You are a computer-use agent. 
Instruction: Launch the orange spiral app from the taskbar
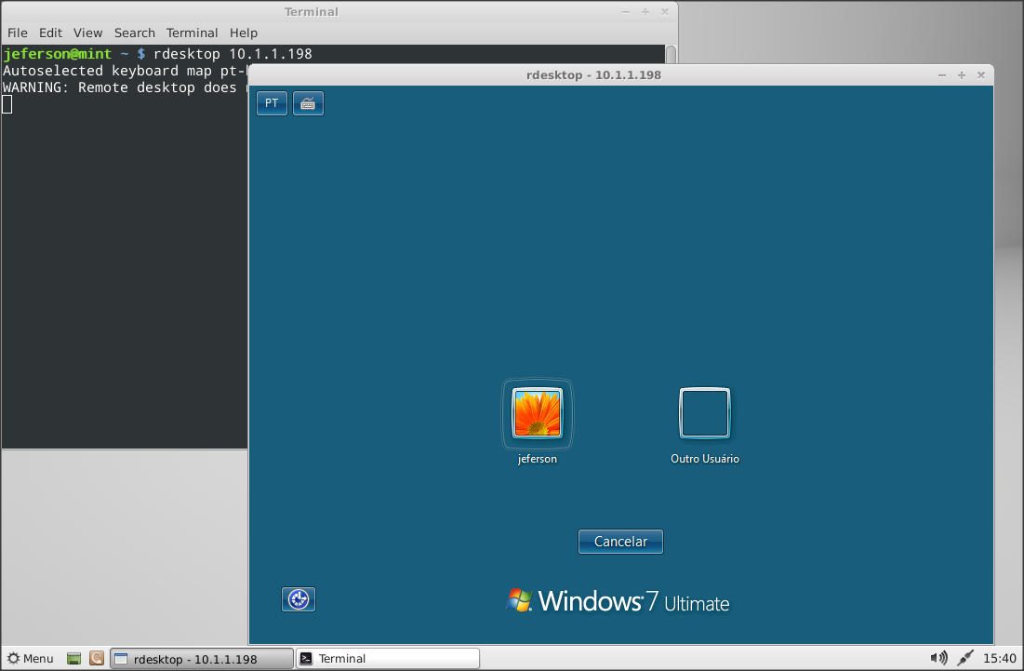point(96,658)
